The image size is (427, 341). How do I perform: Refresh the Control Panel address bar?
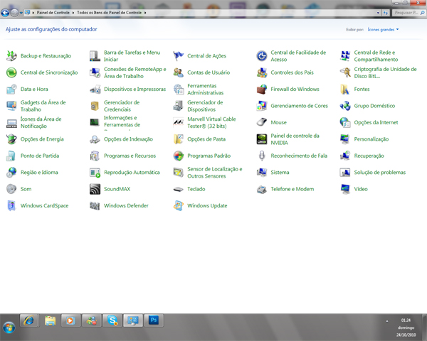coord(386,13)
